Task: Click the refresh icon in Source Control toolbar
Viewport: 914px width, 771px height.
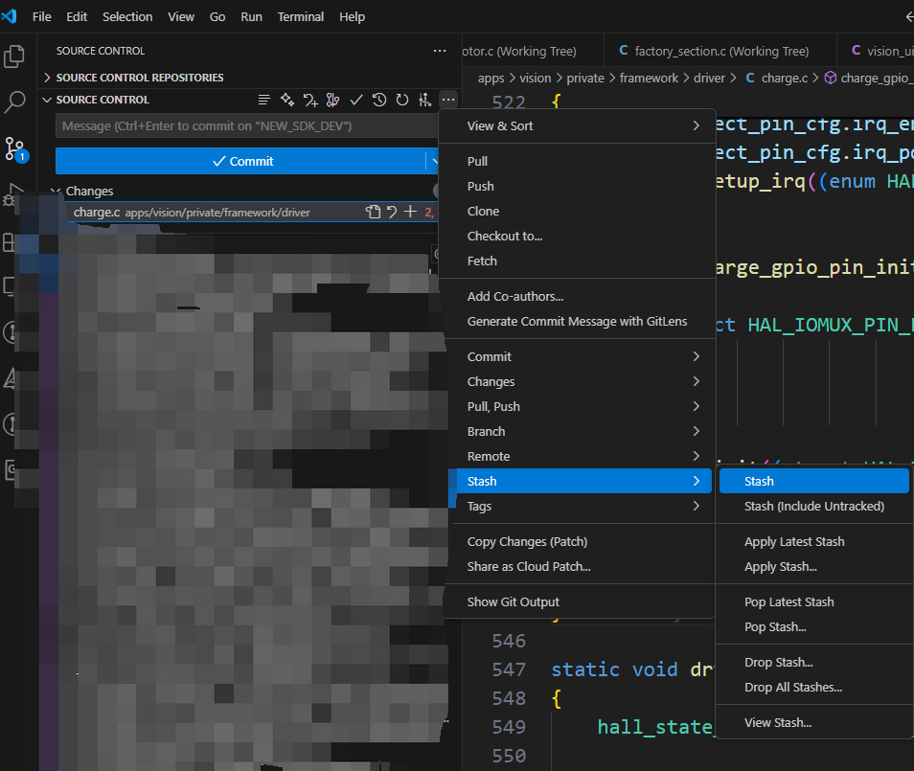Action: pos(401,99)
